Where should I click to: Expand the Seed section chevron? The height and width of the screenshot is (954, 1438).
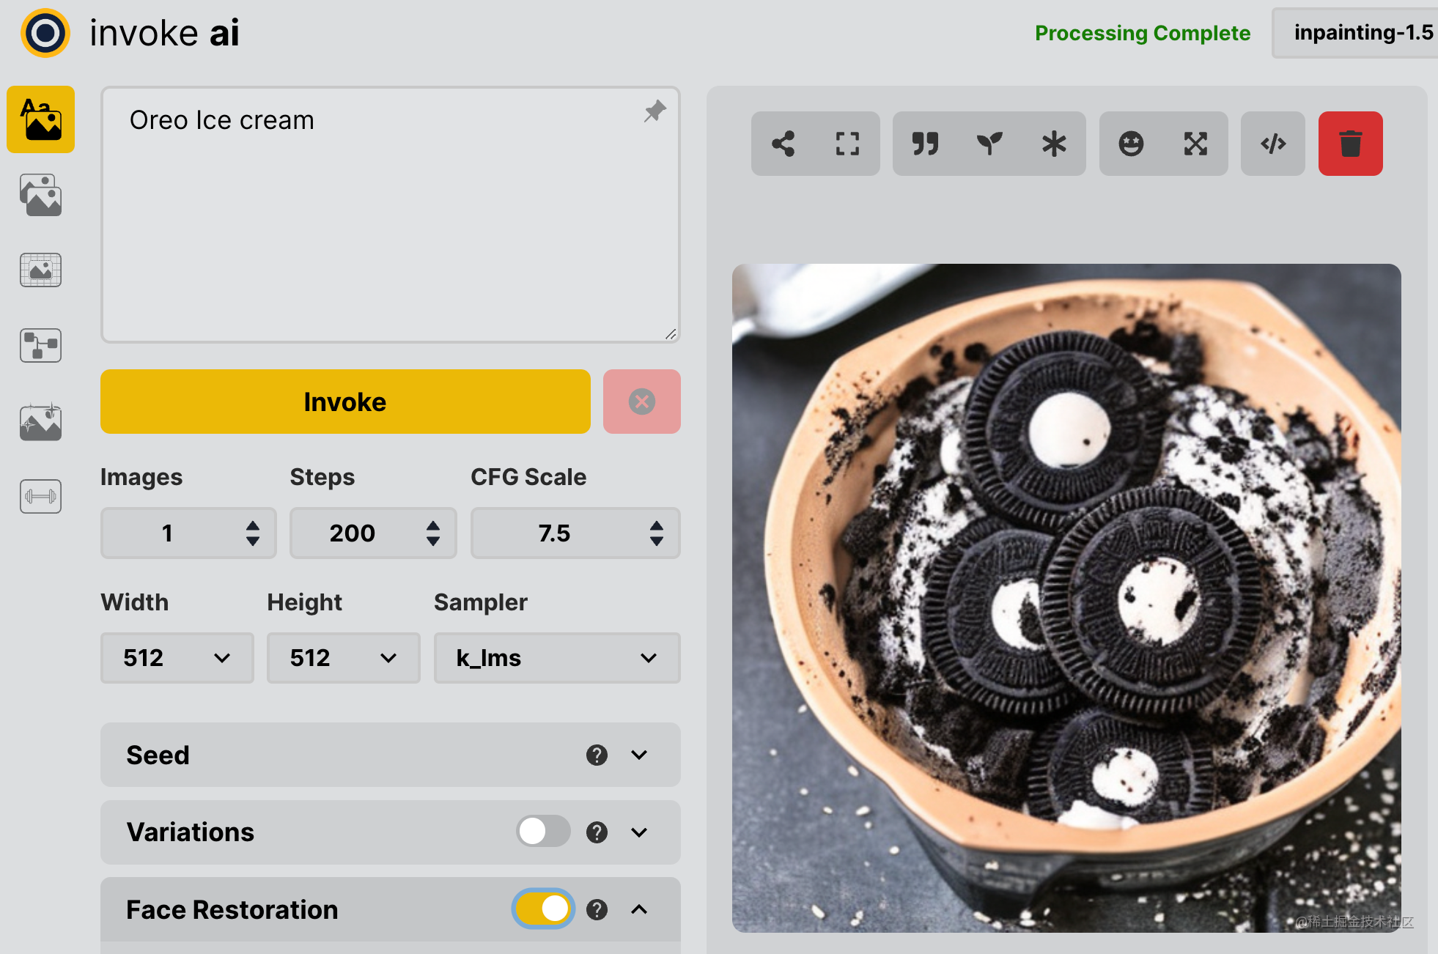click(639, 755)
